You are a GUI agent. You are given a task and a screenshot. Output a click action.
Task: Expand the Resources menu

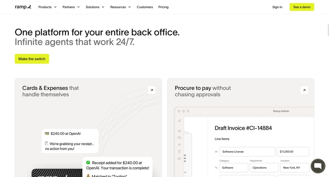tap(120, 7)
